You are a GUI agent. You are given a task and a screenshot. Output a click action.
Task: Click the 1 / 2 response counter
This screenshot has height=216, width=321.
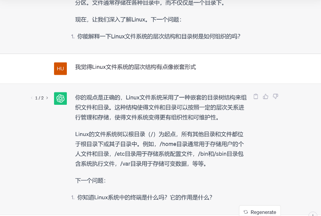click(39, 98)
